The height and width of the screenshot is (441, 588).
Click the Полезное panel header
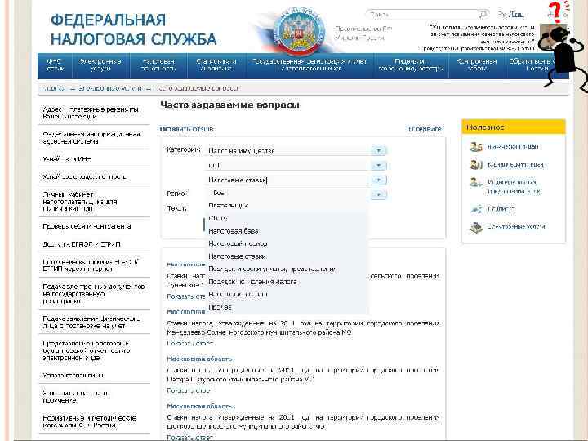[x=514, y=127]
